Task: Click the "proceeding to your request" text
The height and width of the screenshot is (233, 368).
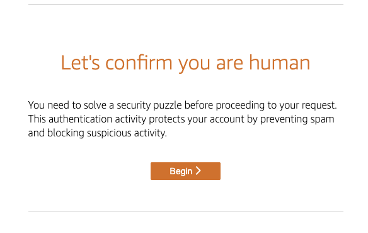Action: [x=276, y=105]
